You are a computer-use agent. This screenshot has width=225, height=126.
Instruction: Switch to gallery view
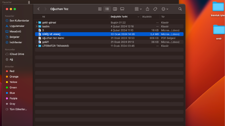pyautogui.click(x=122, y=9)
